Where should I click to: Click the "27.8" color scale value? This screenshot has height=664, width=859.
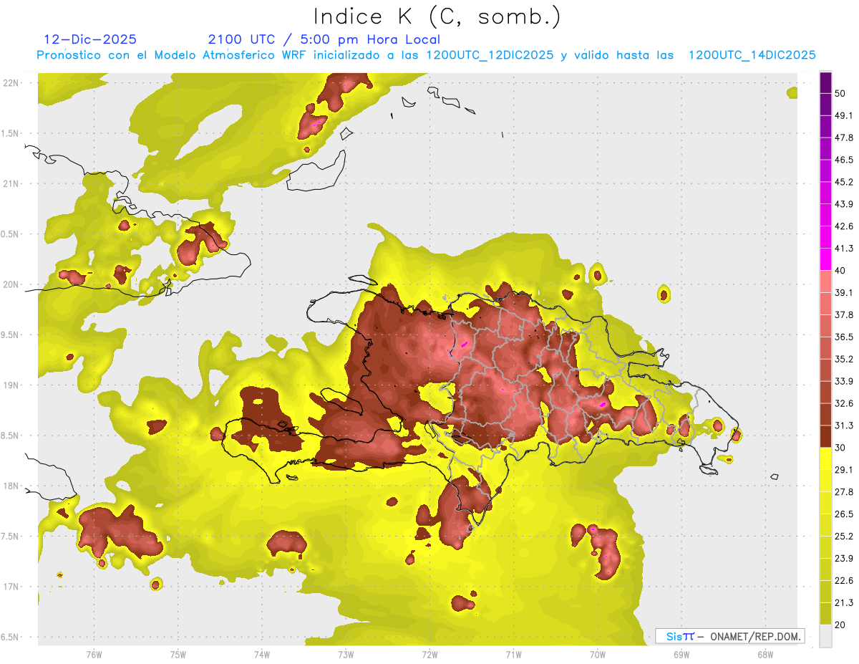pos(844,492)
